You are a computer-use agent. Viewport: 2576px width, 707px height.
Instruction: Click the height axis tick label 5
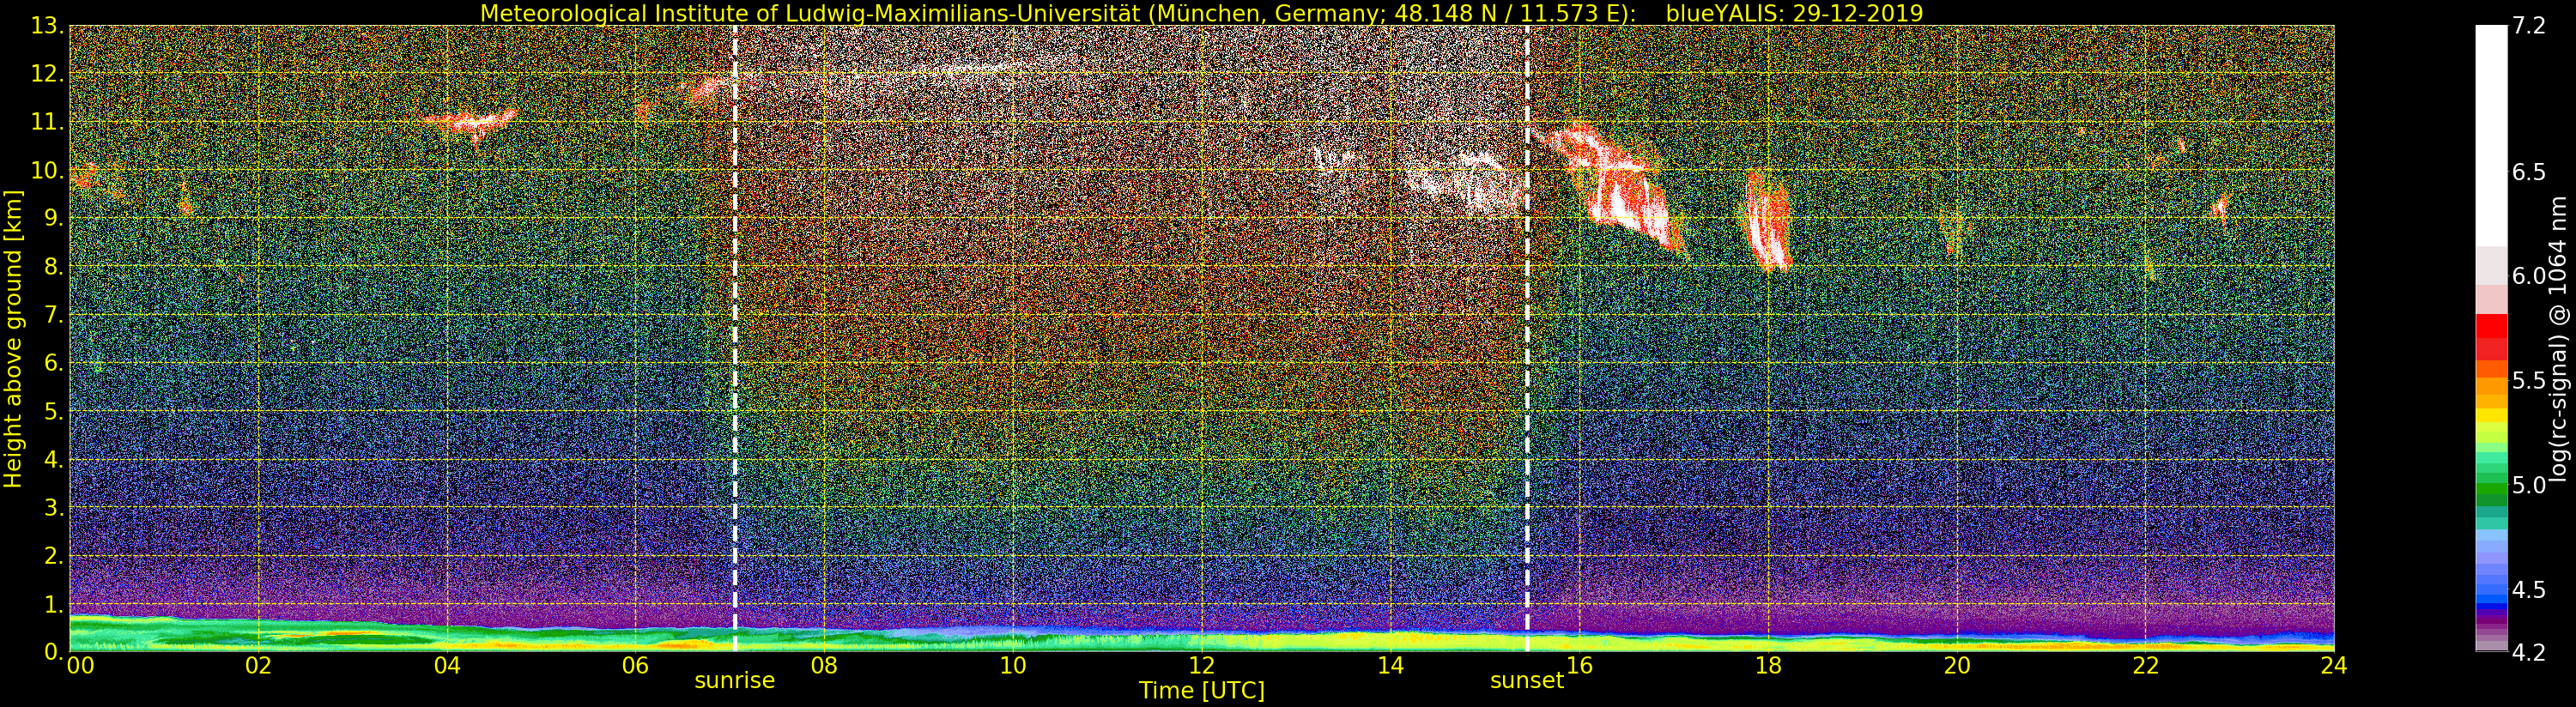[x=53, y=412]
